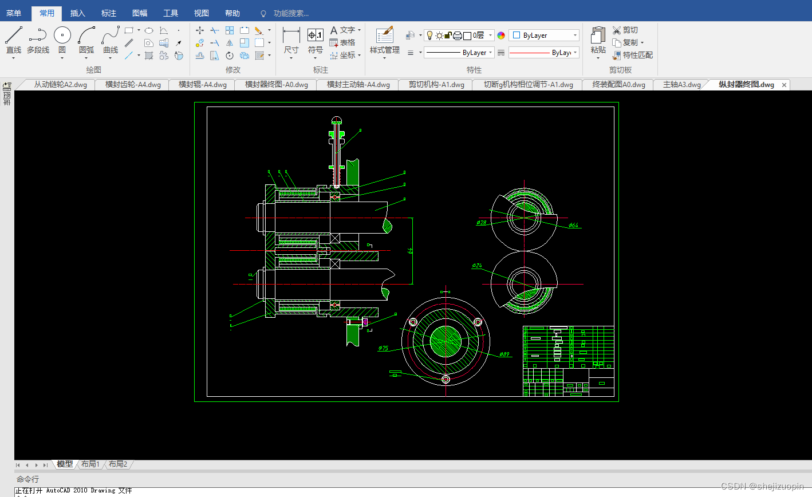The width and height of the screenshot is (812, 497).
Task: Expand the layer properties icon dropdown
Action: pyautogui.click(x=420, y=35)
